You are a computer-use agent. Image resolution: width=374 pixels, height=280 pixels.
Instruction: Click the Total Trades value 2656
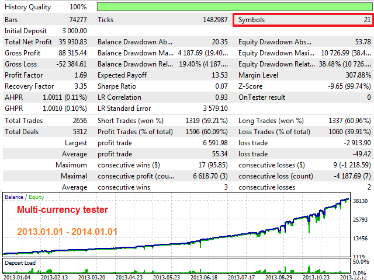79,120
